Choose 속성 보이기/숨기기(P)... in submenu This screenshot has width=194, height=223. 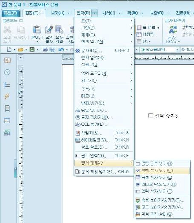(162, 200)
